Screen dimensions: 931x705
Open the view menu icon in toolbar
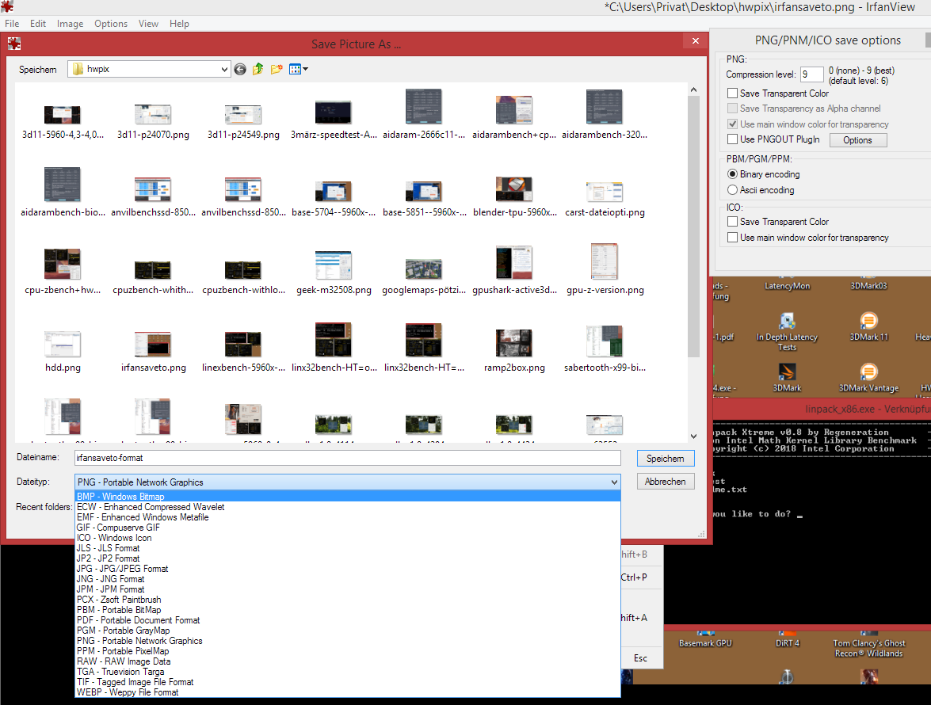tap(295, 70)
